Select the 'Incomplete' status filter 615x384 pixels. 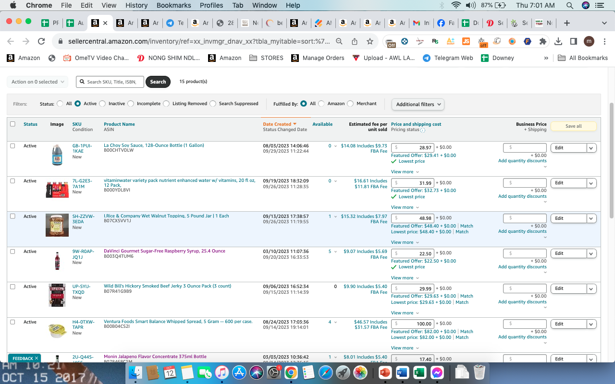coord(130,104)
